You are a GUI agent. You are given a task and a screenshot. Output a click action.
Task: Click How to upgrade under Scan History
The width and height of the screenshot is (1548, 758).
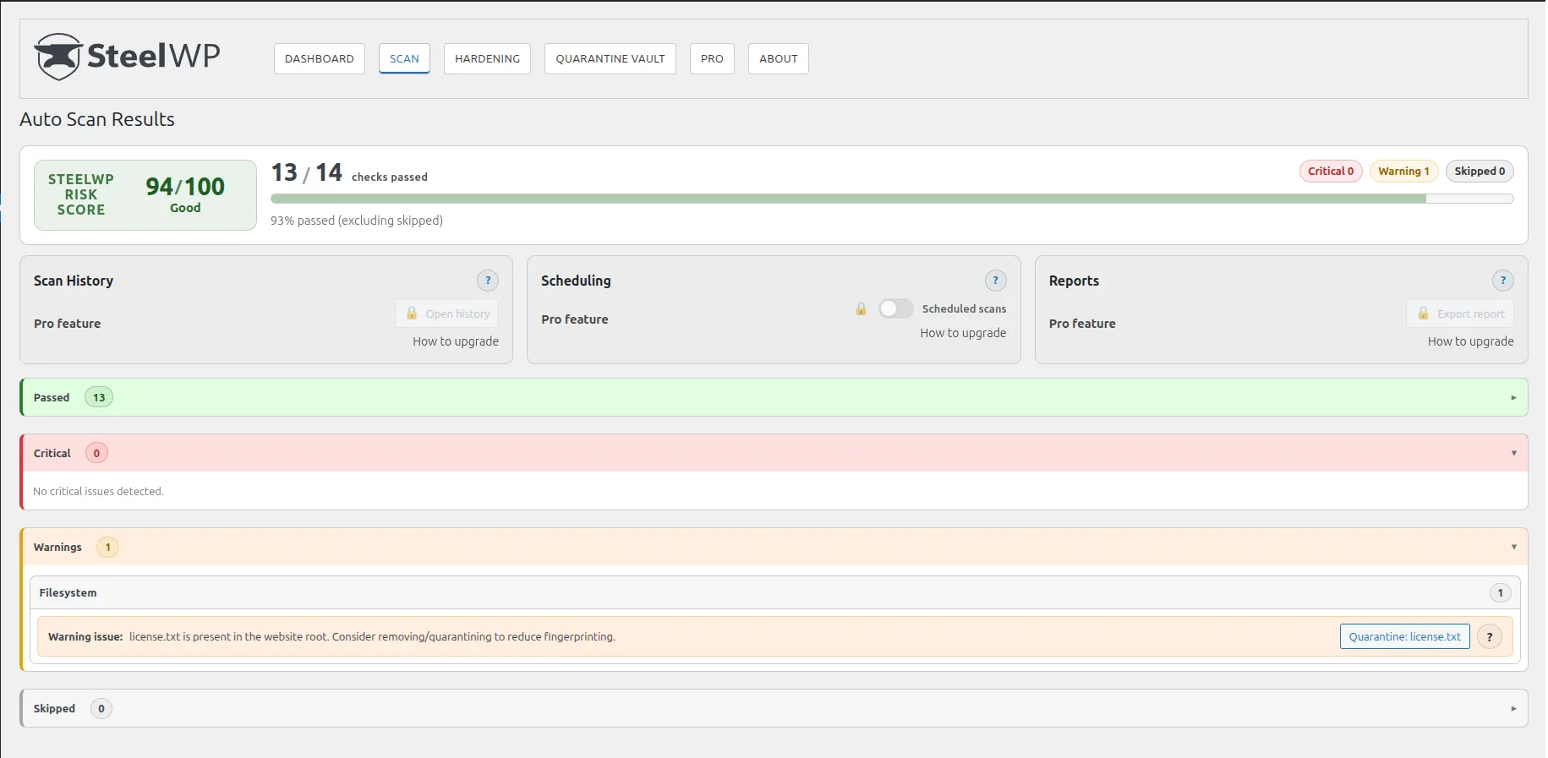coord(456,341)
